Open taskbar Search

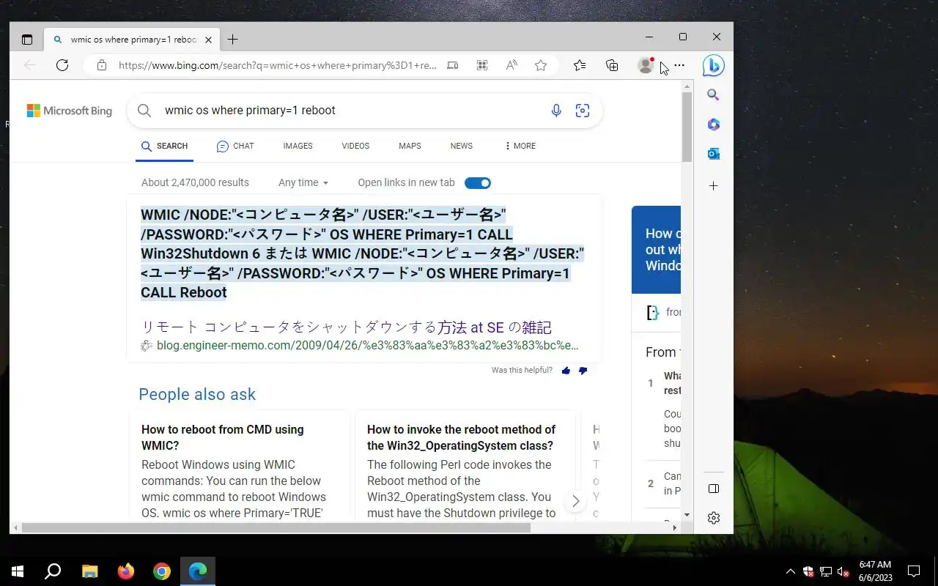(x=53, y=571)
